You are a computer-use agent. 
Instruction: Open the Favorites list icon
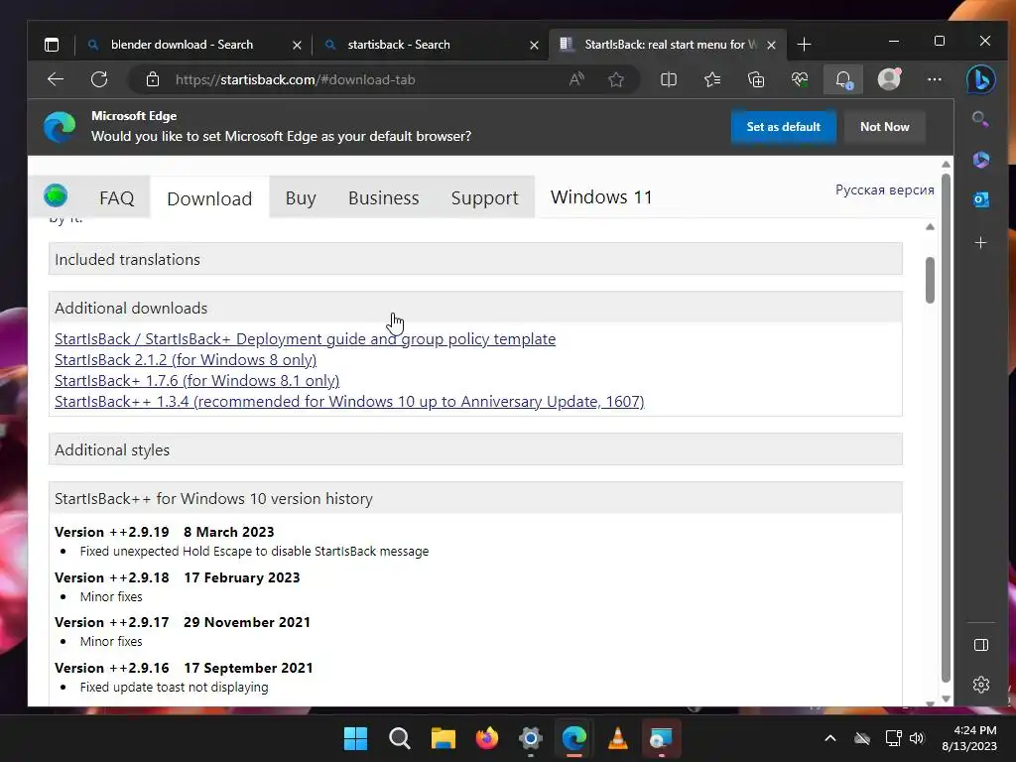coord(712,79)
